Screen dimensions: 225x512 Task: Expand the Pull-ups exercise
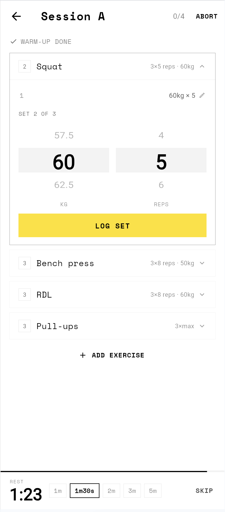coord(202,326)
